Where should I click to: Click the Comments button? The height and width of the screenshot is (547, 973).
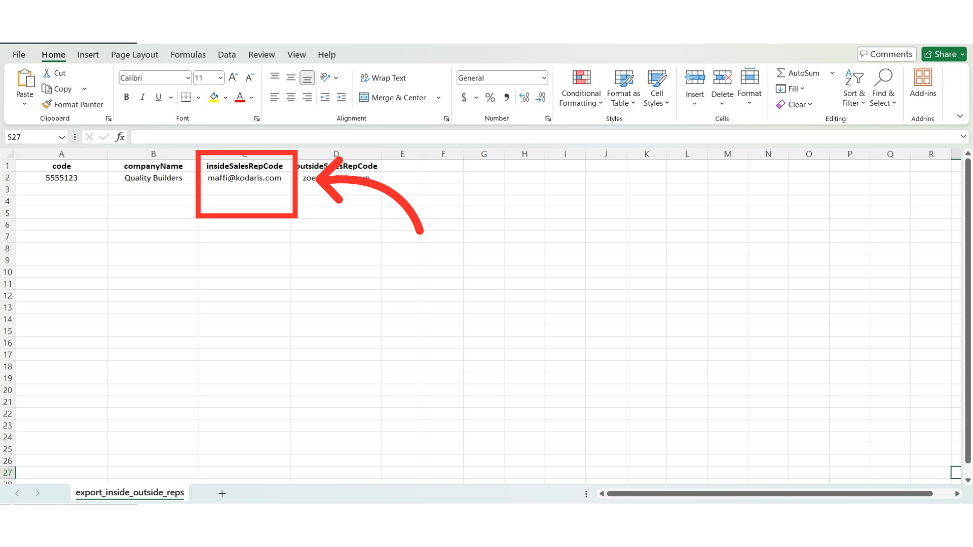(886, 54)
